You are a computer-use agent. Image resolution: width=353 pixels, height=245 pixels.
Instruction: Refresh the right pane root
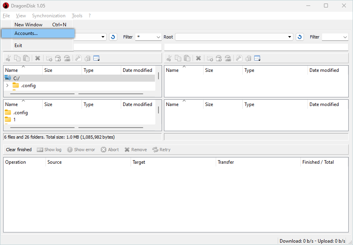(300, 37)
